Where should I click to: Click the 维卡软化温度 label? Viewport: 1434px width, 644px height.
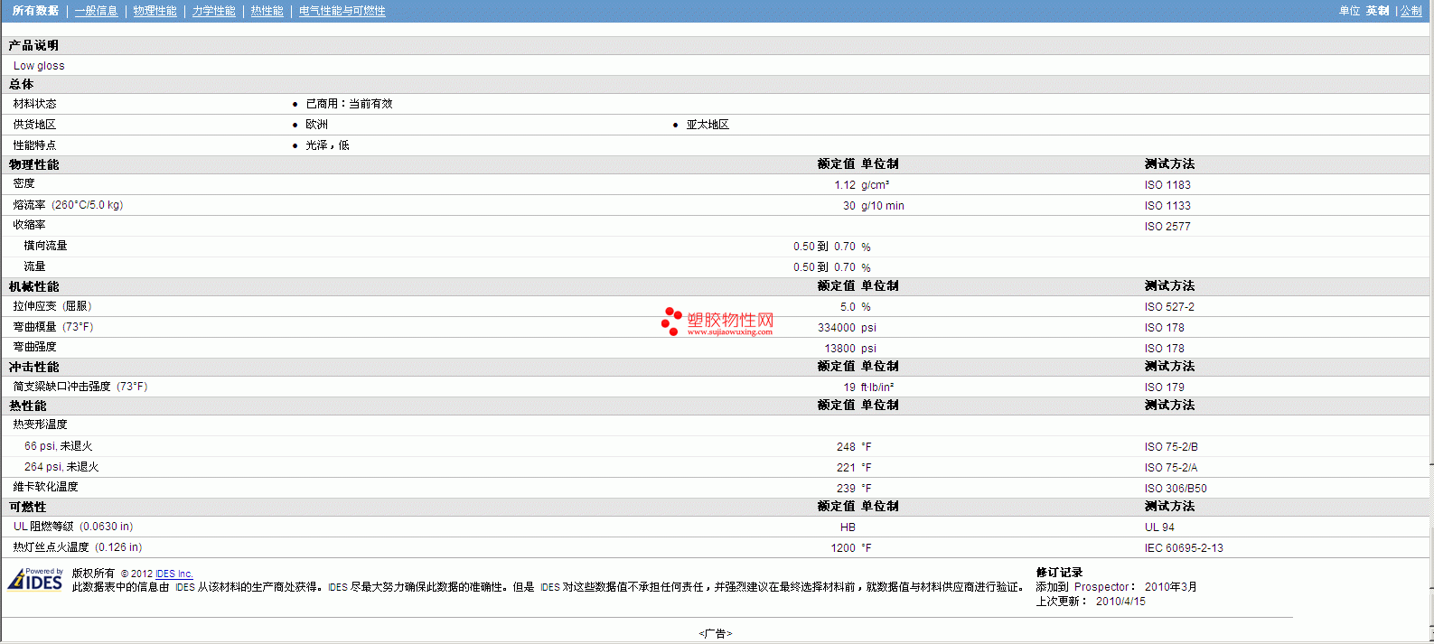[x=45, y=487]
